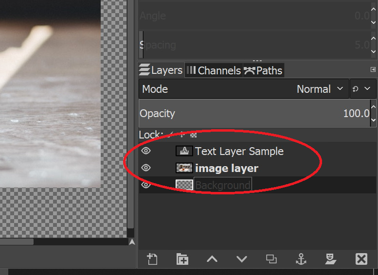Image resolution: width=378 pixels, height=275 pixels.
Task: Expand the blend mode group switcher
Action: (361, 89)
